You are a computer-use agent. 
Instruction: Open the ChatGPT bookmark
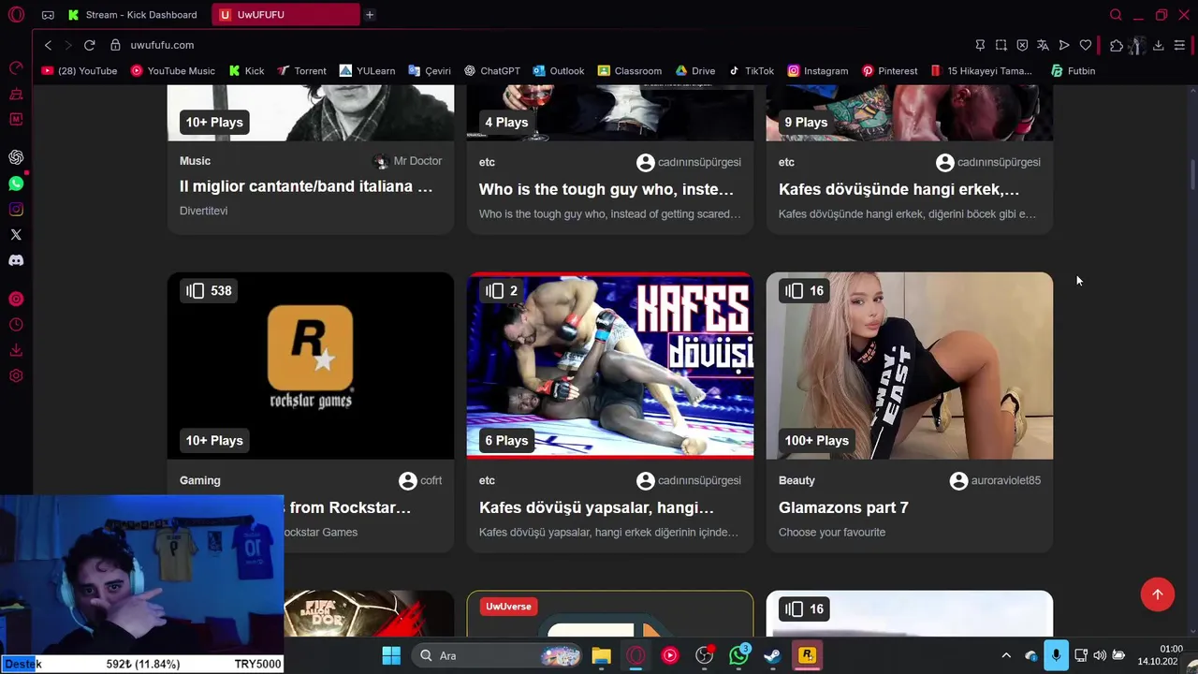[491, 71]
